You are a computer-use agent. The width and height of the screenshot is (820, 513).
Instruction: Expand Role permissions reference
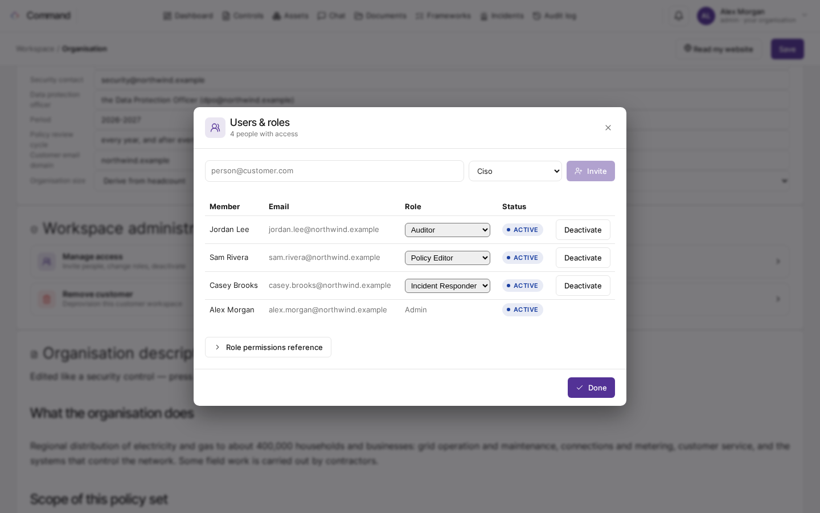pyautogui.click(x=268, y=347)
